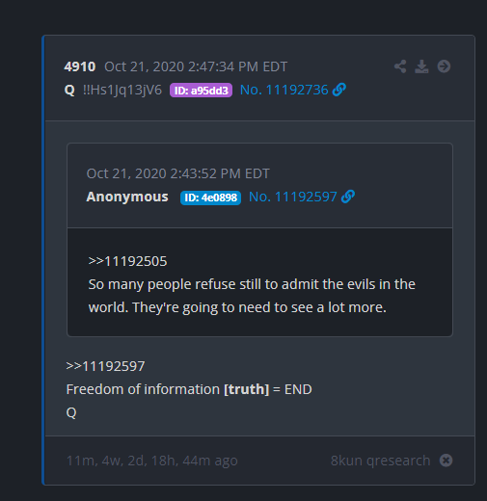Image resolution: width=487 pixels, height=501 pixels.
Task: Click the chain link icon beside No. 11192736
Action: (x=339, y=90)
